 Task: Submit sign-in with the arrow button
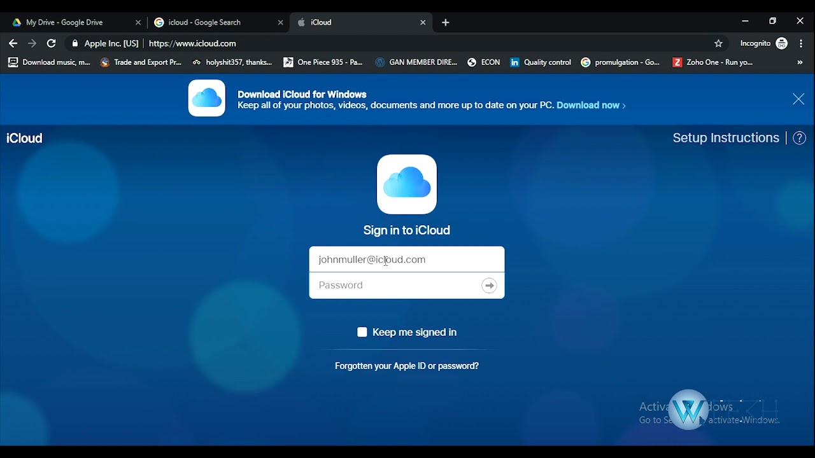point(489,286)
